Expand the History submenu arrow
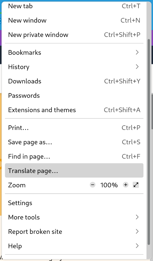 point(137,67)
